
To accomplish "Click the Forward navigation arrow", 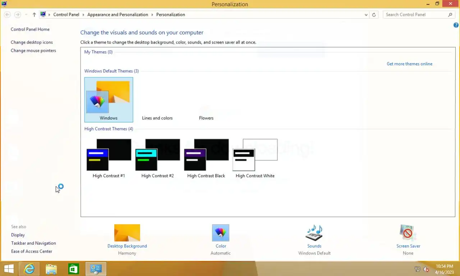I will [x=17, y=15].
